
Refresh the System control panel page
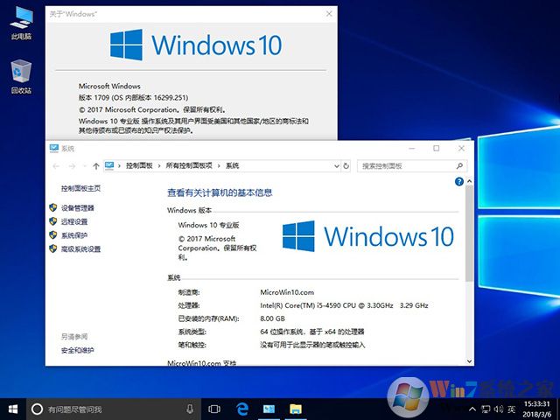click(x=347, y=165)
